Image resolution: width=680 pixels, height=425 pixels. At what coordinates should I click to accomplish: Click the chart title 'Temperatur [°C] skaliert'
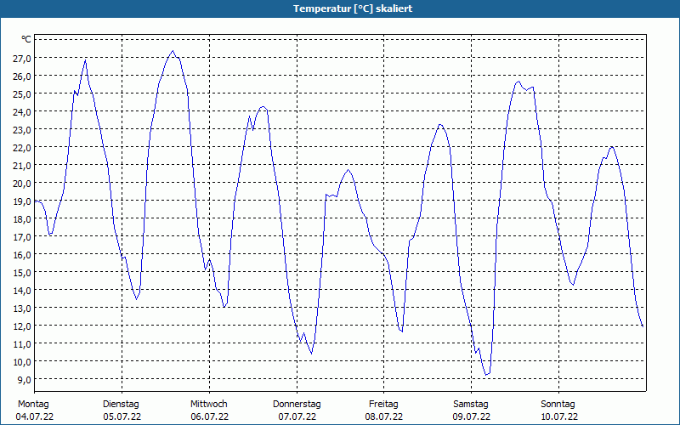coord(353,8)
